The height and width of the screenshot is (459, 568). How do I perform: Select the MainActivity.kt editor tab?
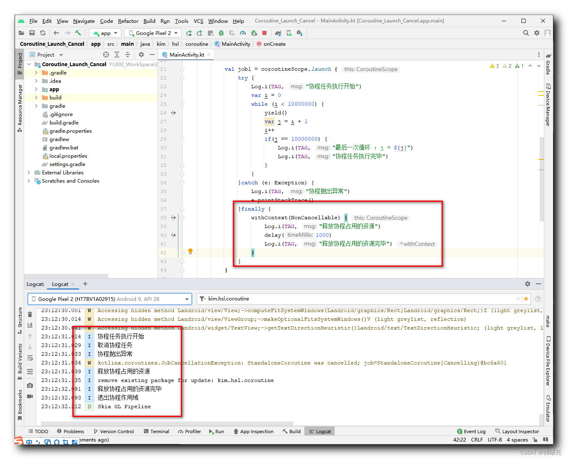186,55
